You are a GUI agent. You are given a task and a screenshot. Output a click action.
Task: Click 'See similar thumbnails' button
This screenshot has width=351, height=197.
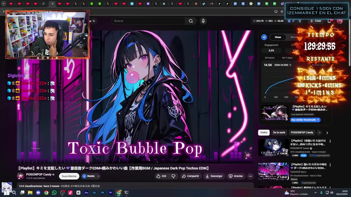(x=305, y=120)
